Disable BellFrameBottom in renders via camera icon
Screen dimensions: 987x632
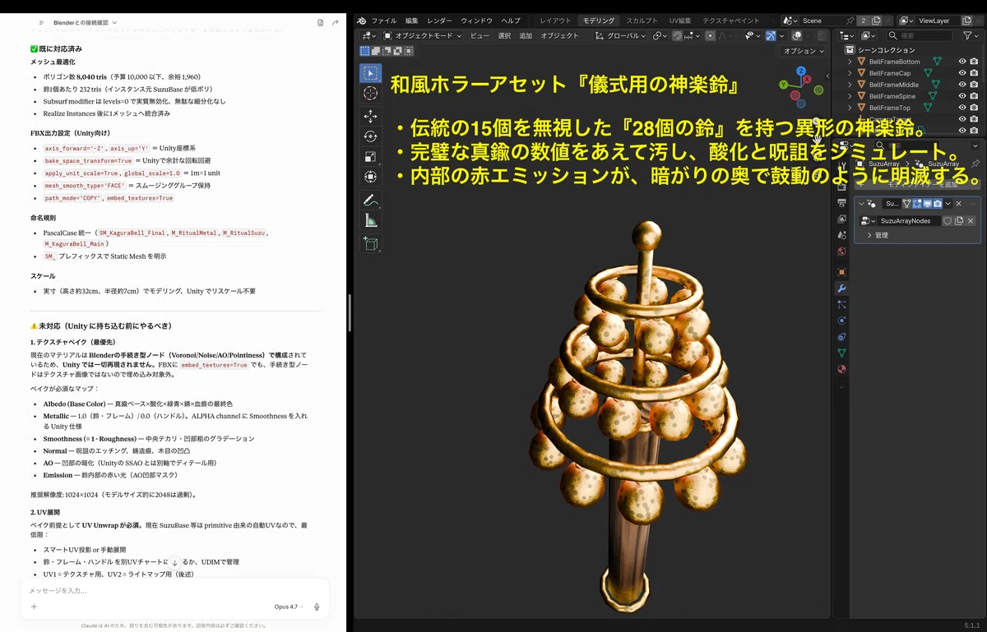point(974,62)
